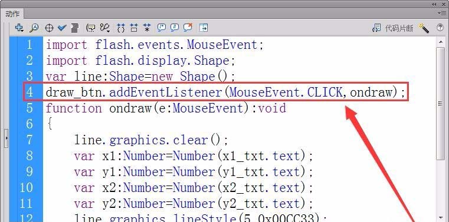Apply line comment icon
The image size is (449, 222).
click(x=175, y=28)
